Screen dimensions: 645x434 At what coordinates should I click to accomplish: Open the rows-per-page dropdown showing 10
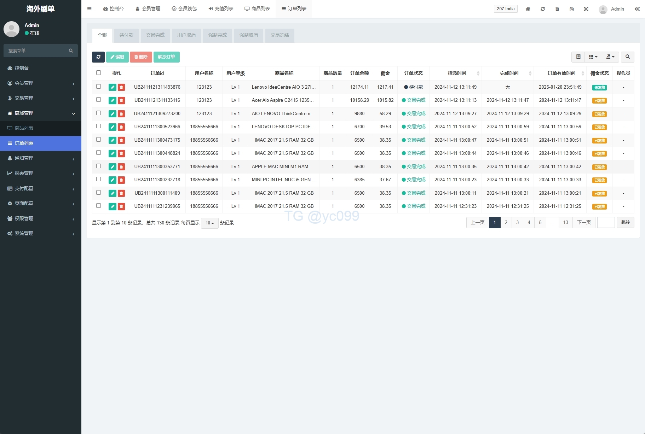tap(209, 223)
